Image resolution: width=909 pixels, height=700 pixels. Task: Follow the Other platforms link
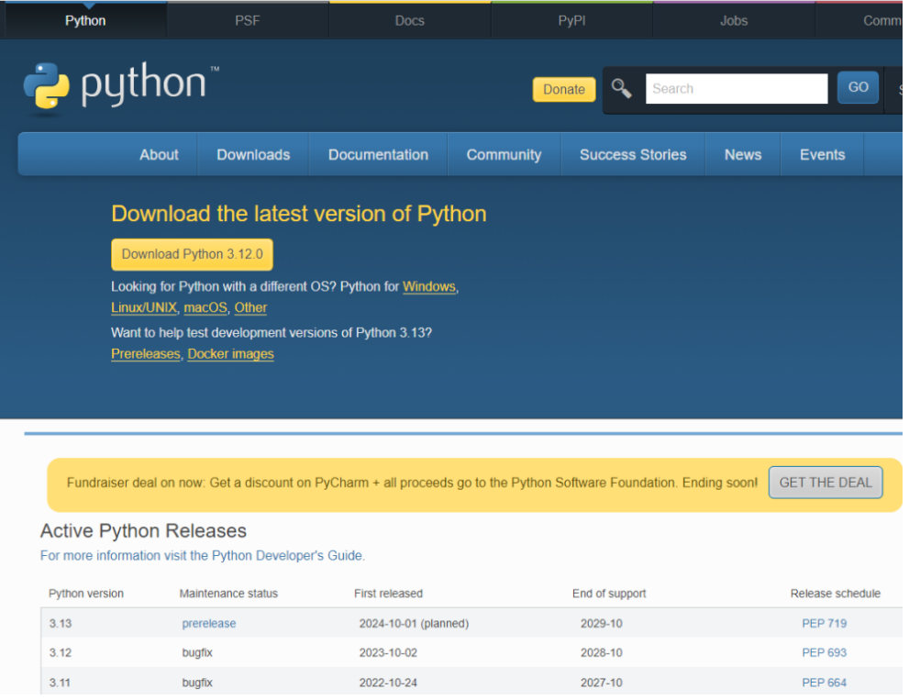pyautogui.click(x=250, y=307)
